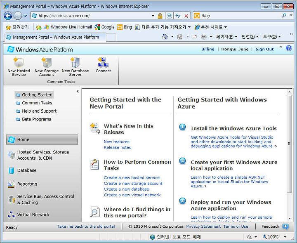Image resolution: width=297 pixels, height=243 pixels.
Task: Select the Common Tasks tree item
Action: (34, 103)
